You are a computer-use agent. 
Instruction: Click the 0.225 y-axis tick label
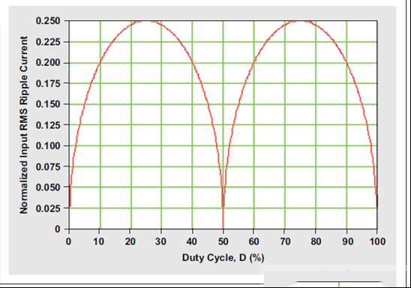(48, 42)
